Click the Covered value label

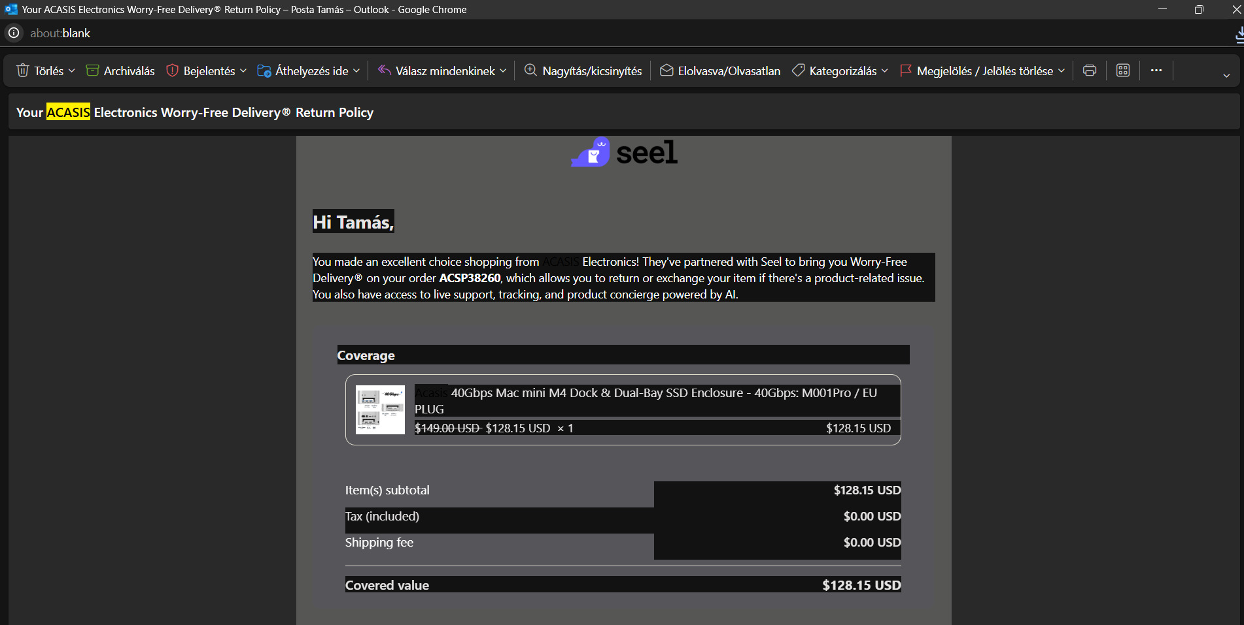pyautogui.click(x=387, y=585)
